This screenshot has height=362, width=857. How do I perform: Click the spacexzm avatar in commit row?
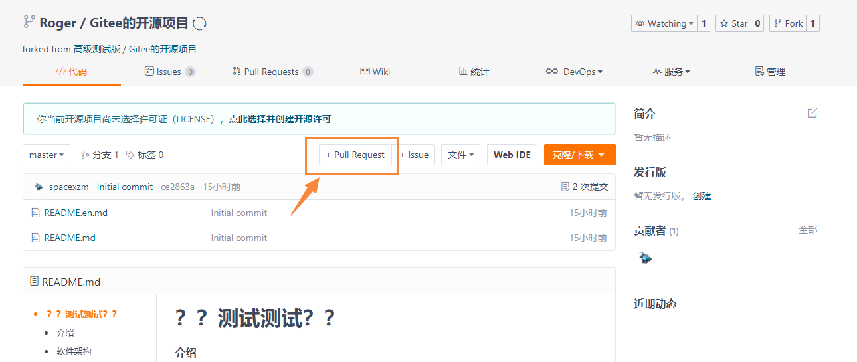[39, 187]
